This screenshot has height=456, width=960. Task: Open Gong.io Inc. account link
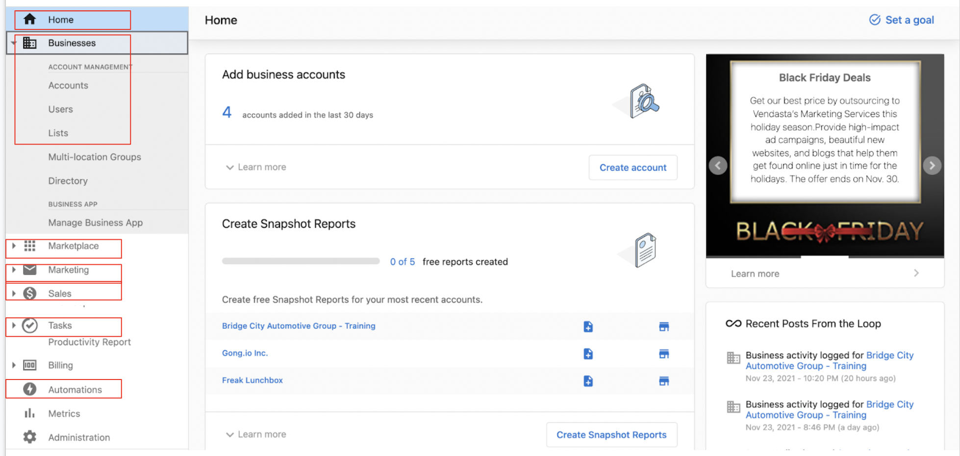click(x=245, y=353)
